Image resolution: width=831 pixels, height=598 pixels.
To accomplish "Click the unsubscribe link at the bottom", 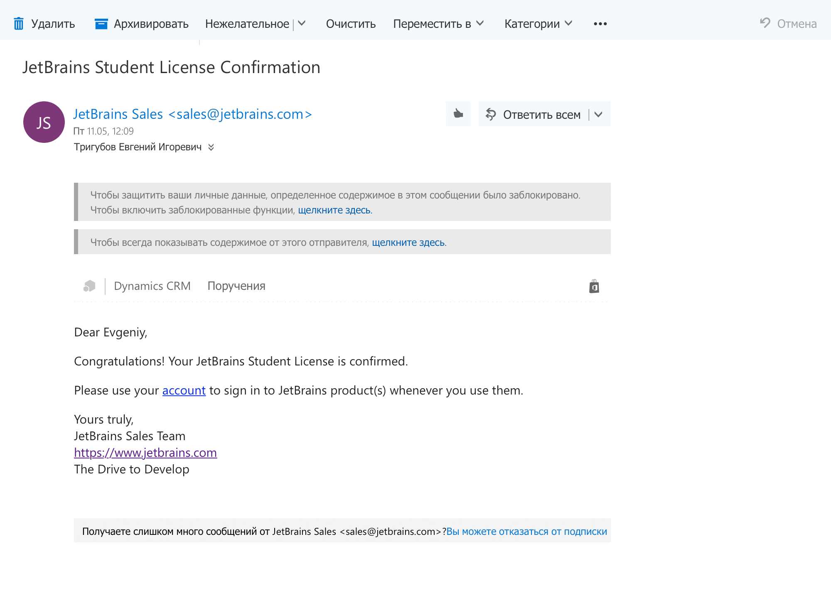I will point(526,532).
